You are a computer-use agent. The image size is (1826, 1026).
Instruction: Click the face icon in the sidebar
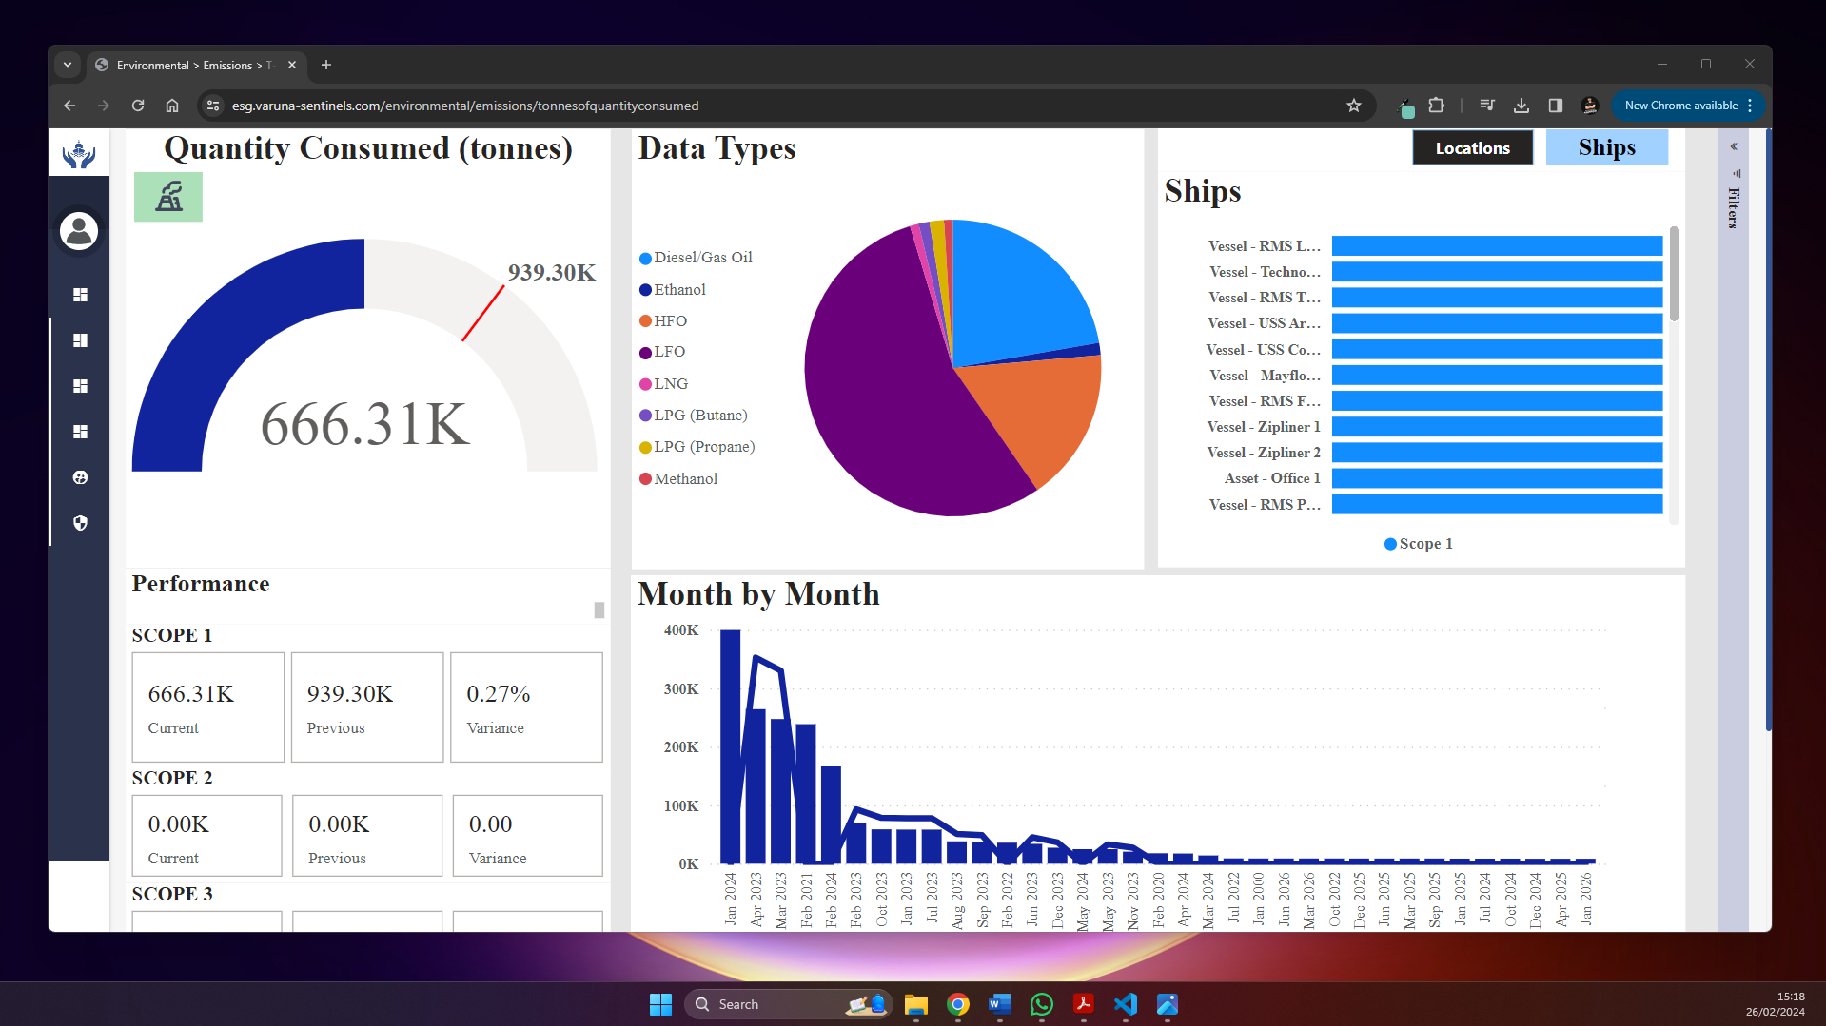(x=80, y=477)
